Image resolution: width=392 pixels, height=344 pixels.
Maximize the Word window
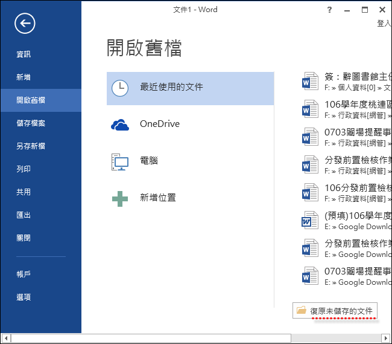365,10
